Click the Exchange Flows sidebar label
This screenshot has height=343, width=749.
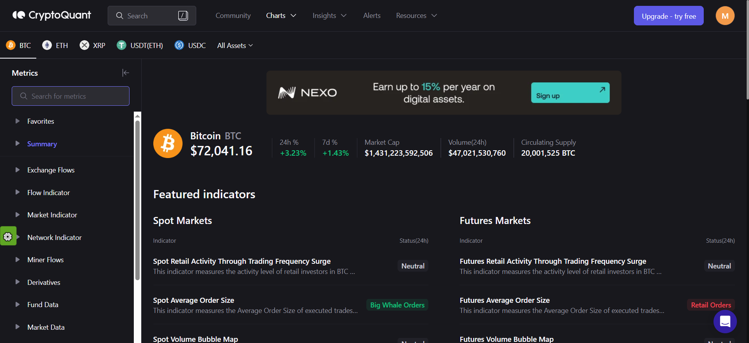tap(51, 170)
